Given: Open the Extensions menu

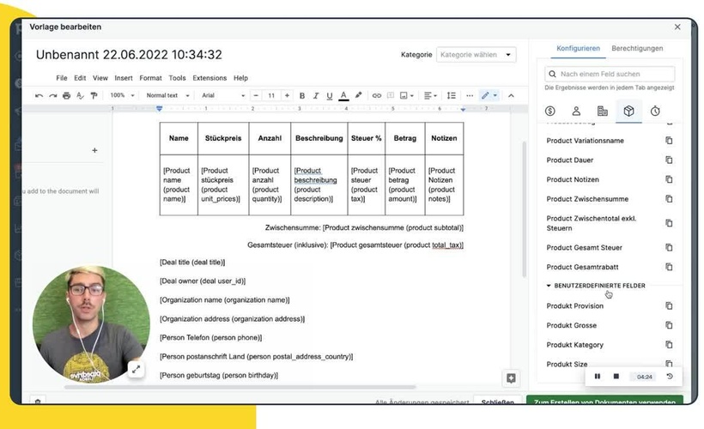Looking at the screenshot, I should pyautogui.click(x=209, y=78).
